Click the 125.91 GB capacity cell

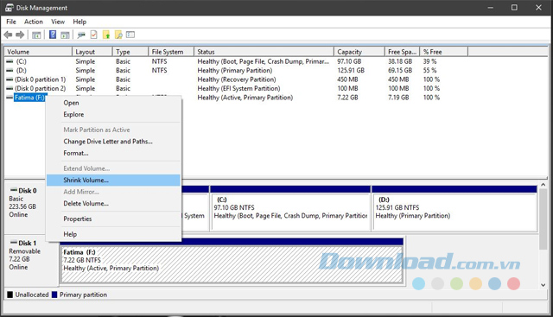(351, 70)
